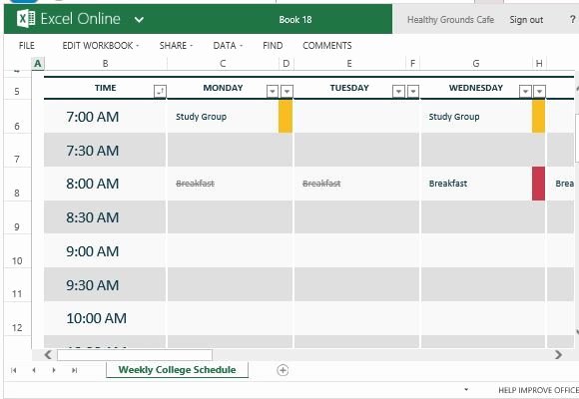Select the 7:00 AM time cell
The image size is (579, 399).
(105, 117)
